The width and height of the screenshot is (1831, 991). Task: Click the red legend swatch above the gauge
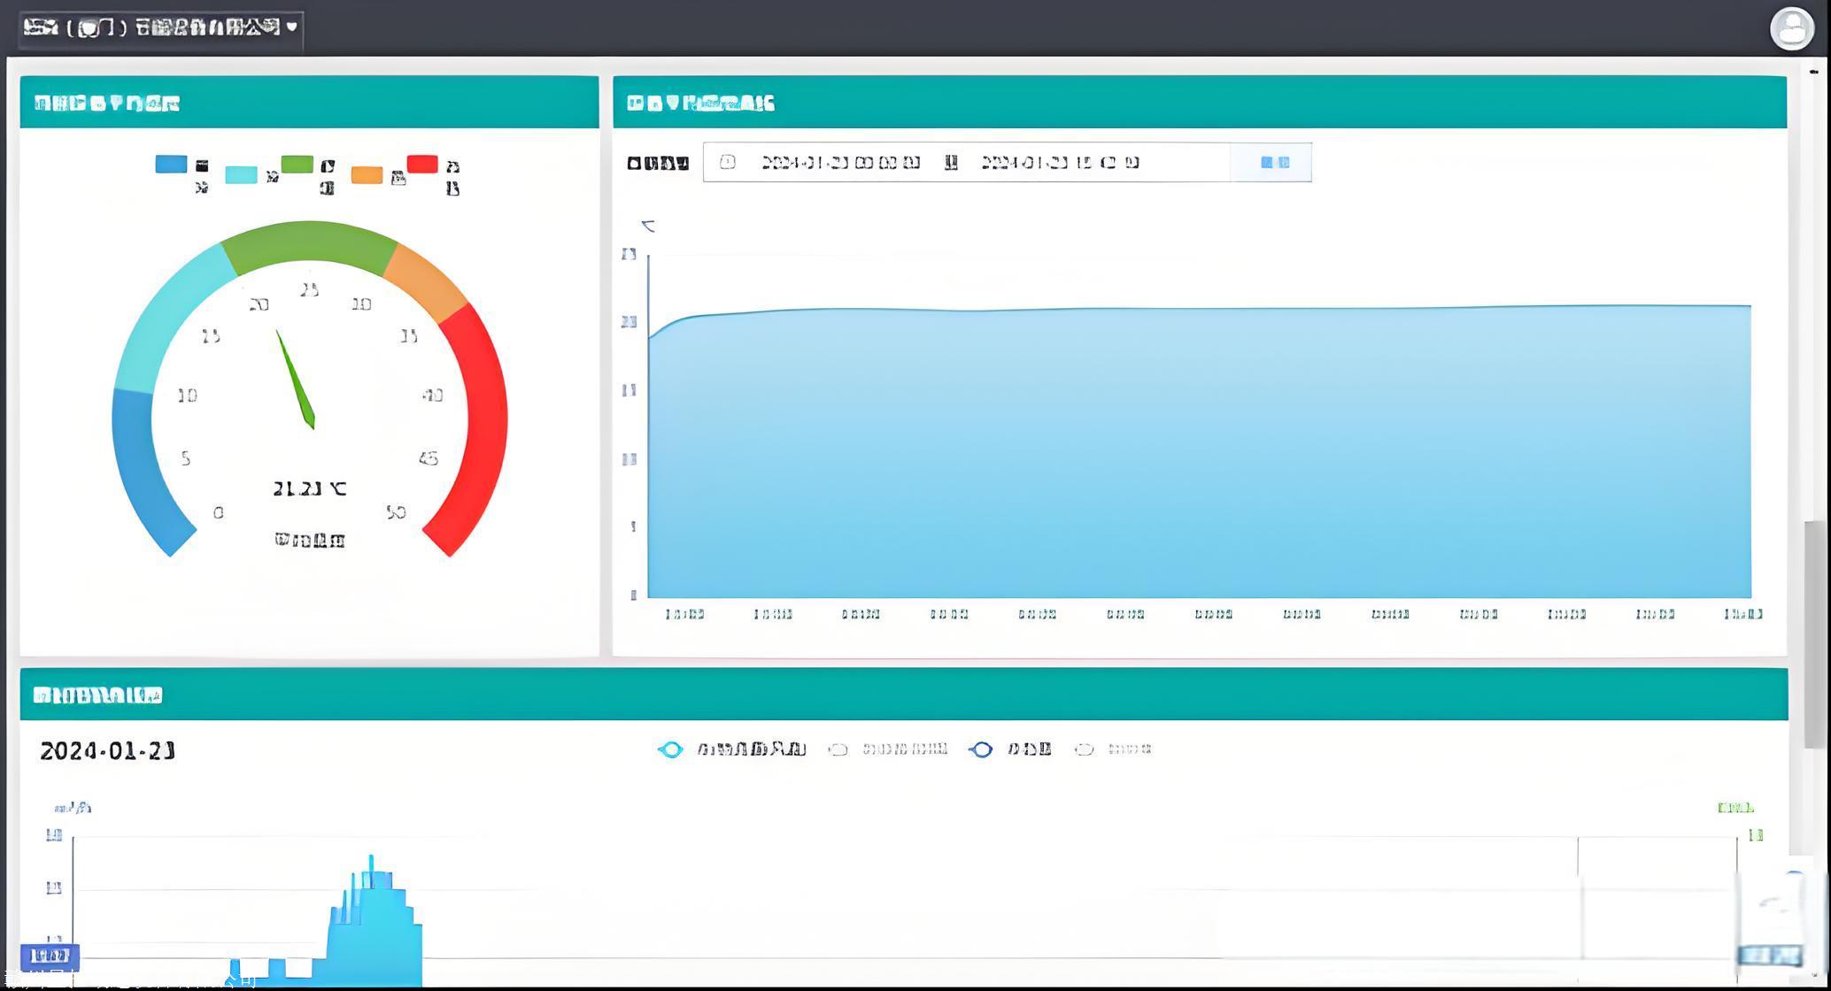(x=422, y=164)
